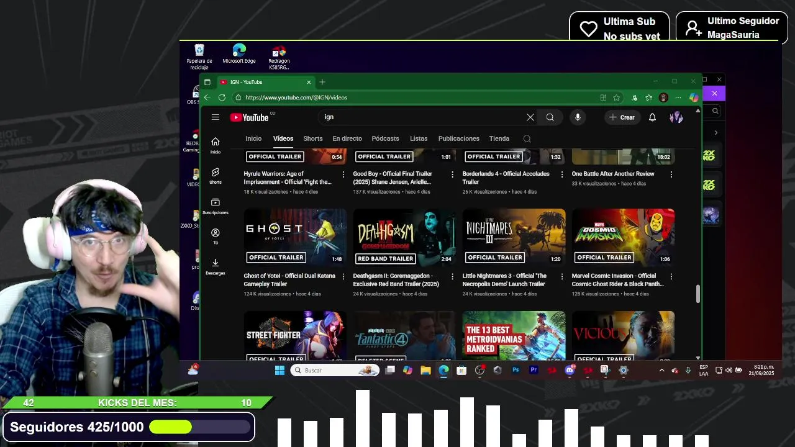Open Deathgasm II Goremageddon trailer title
Screen dimensions: 795x447
point(396,280)
